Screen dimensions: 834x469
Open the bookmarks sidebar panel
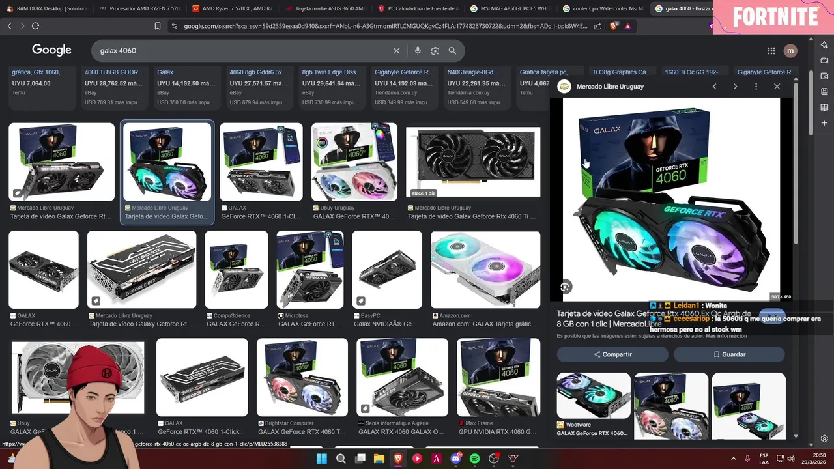(824, 92)
